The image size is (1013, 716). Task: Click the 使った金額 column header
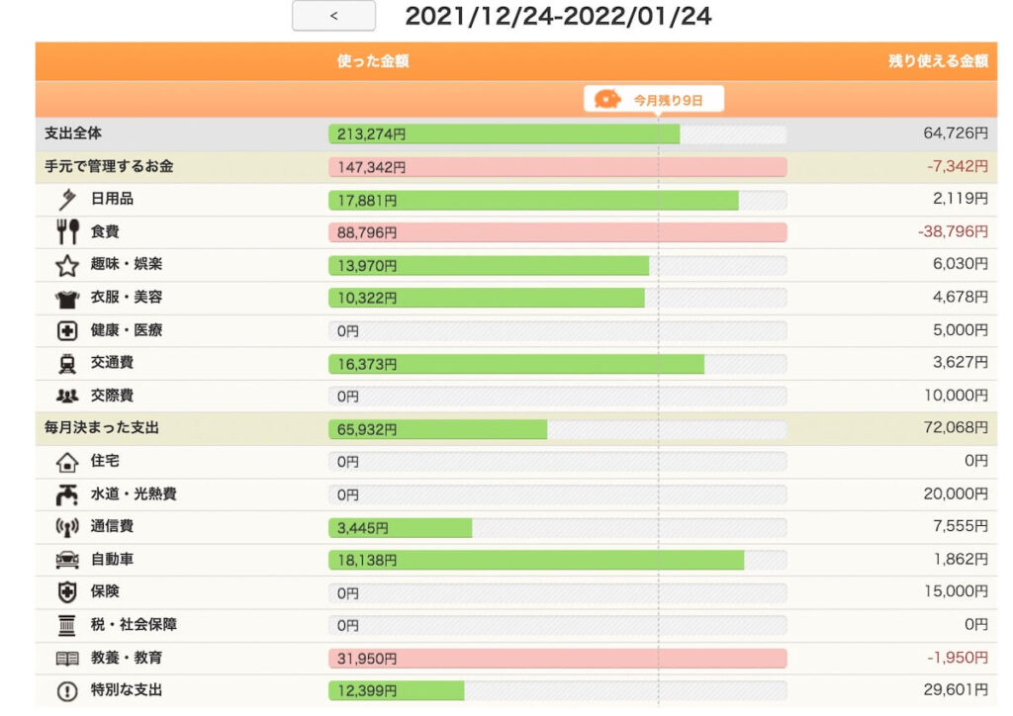373,61
